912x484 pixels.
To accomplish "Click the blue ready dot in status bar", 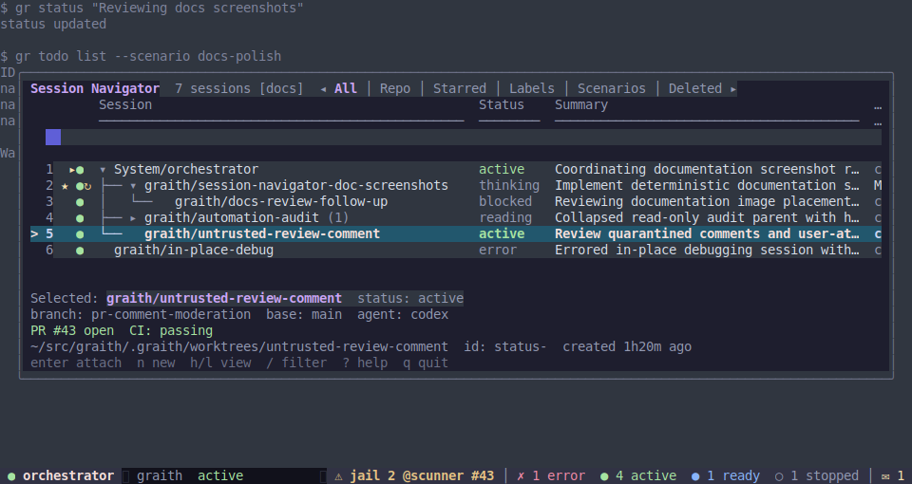I will click(x=695, y=476).
